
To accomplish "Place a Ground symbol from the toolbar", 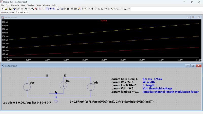I will coord(82,9).
